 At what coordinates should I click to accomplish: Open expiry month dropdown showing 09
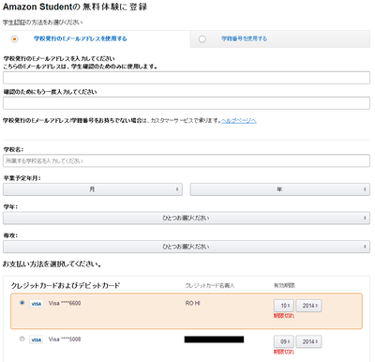click(284, 341)
